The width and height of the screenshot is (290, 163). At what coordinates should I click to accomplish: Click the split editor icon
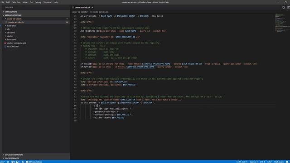point(288,7)
